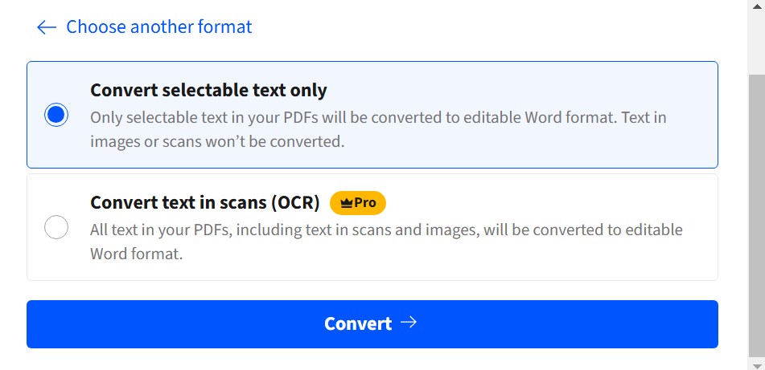Click the scrollbar track above the thumb
The width and height of the screenshot is (765, 370).
(757, 43)
